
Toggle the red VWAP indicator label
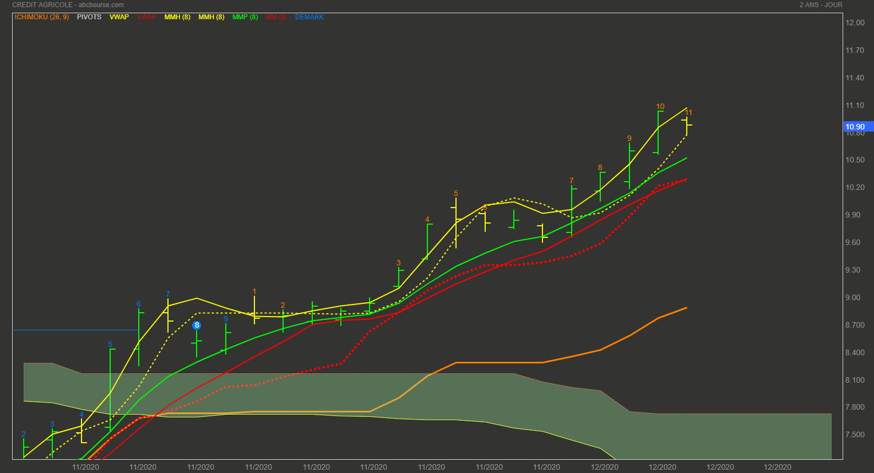click(146, 17)
